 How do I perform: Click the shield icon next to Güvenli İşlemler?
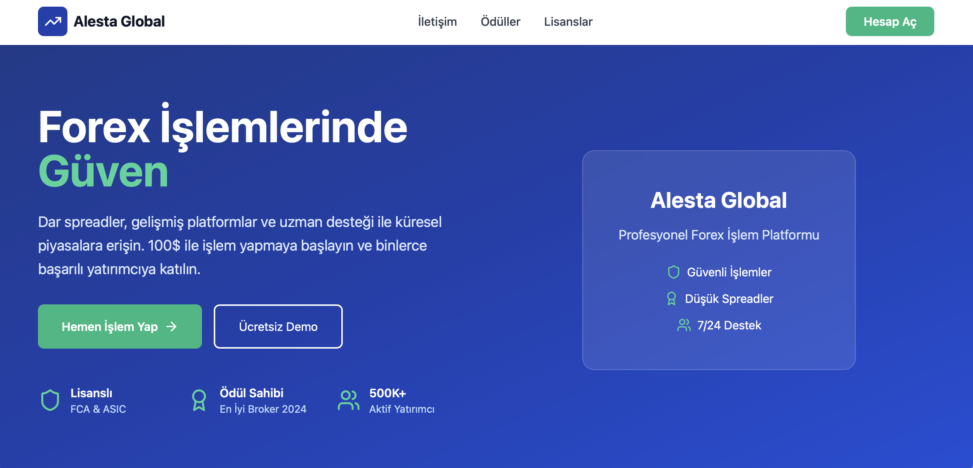[x=673, y=272]
